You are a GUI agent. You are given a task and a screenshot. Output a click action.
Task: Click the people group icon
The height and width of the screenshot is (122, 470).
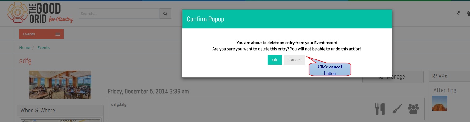413,109
